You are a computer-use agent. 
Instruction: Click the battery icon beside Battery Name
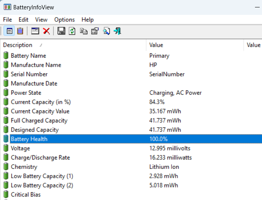[x=6, y=55]
